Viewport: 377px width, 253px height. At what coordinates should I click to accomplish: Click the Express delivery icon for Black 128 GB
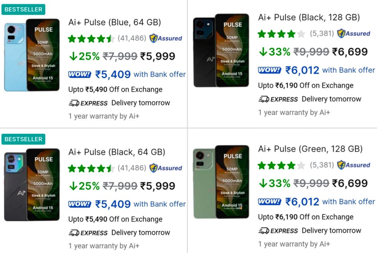coord(264,99)
